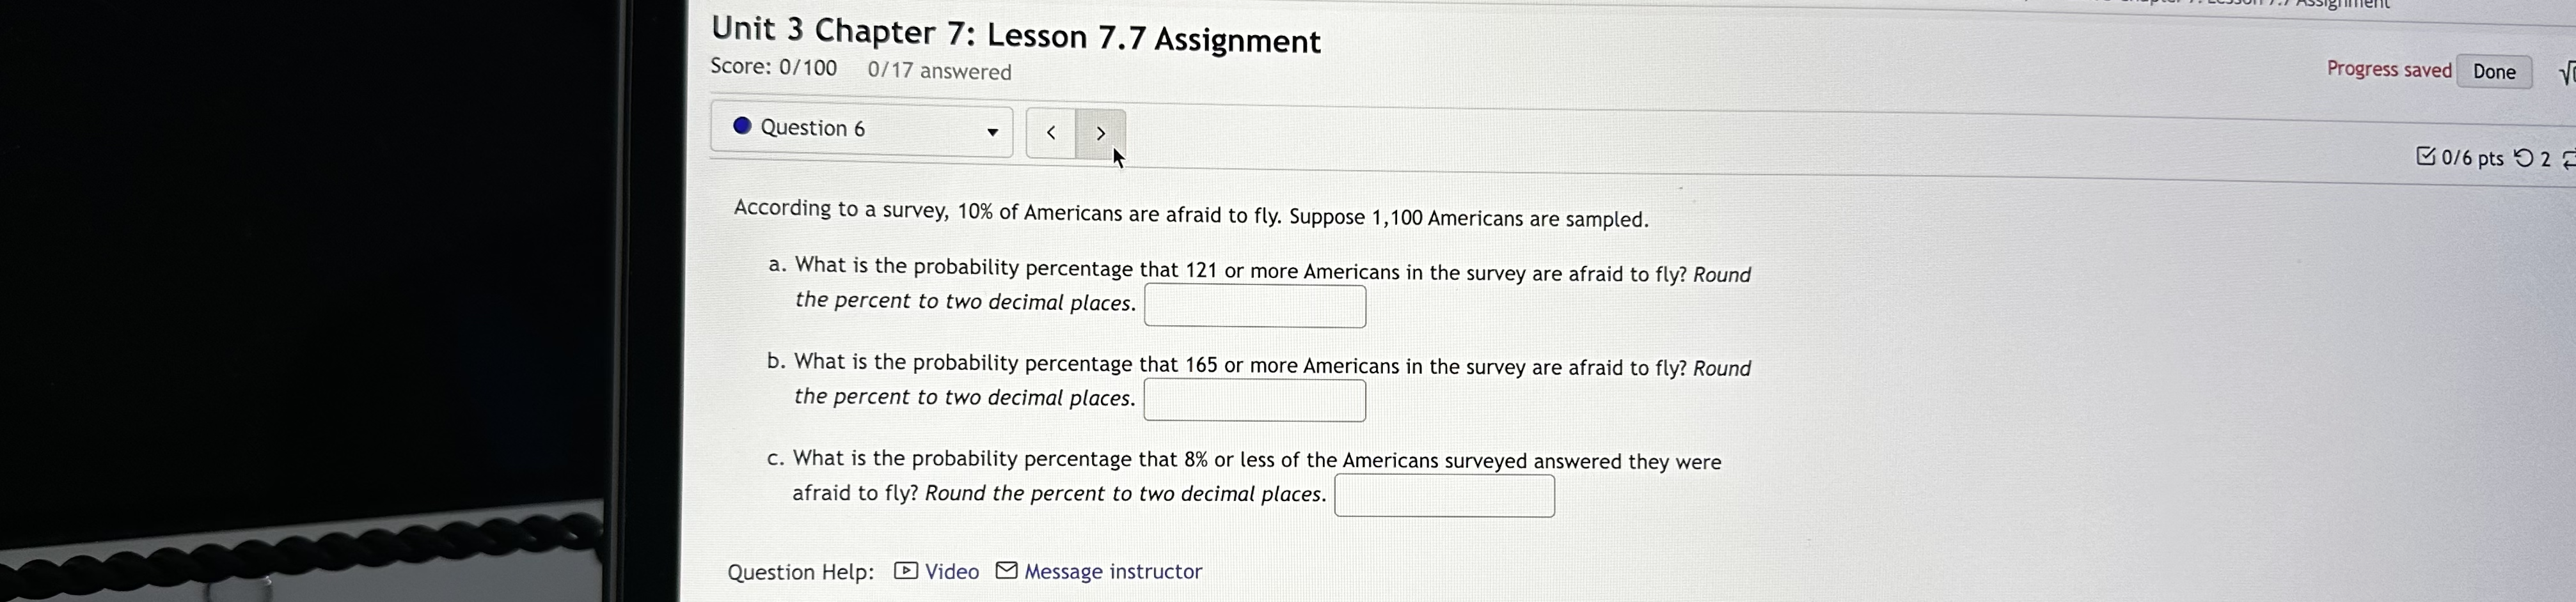Click the play icon beside Video

[x=905, y=570]
